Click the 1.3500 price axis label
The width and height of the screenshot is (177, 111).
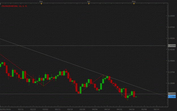171,83
